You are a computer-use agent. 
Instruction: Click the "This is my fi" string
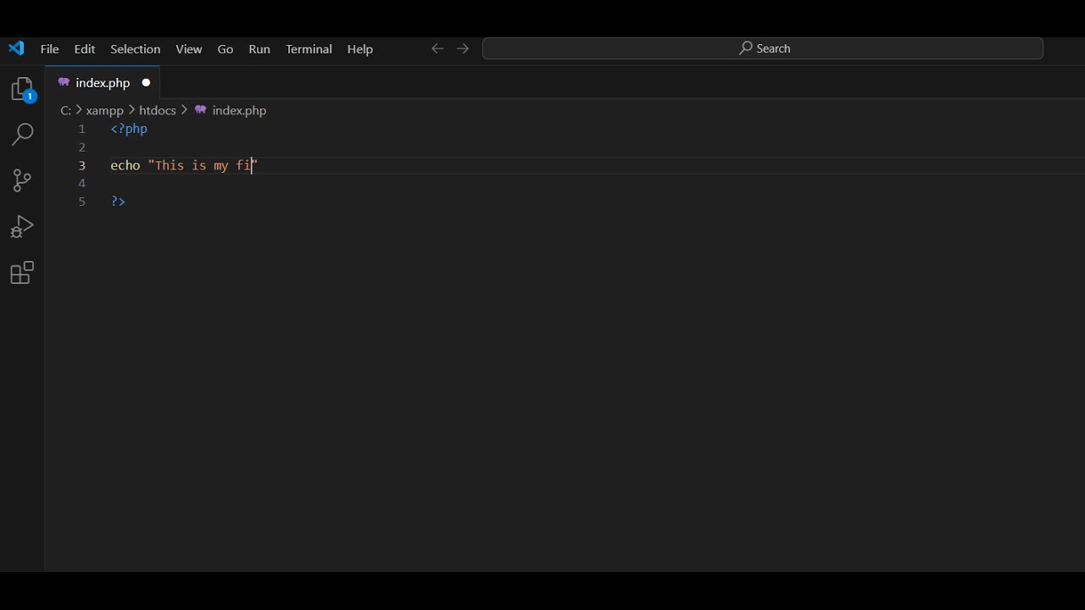(203, 165)
